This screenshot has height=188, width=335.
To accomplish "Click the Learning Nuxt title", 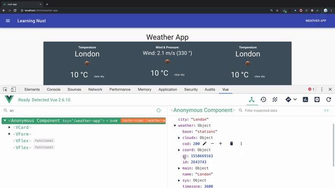I will pyautogui.click(x=31, y=21).
